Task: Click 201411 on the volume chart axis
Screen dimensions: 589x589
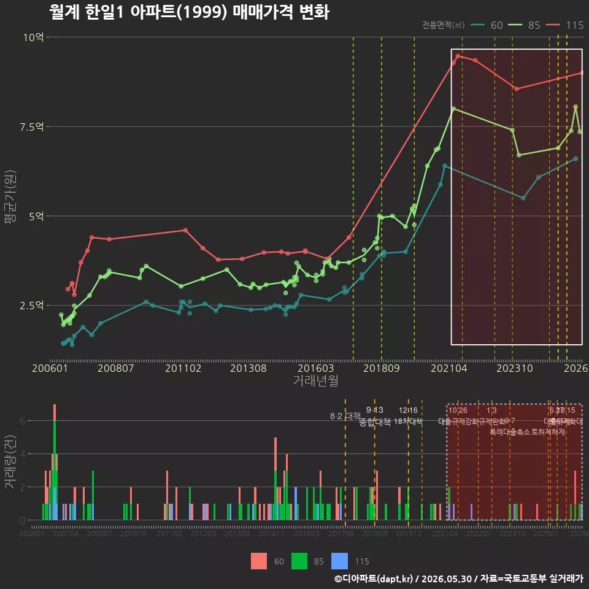Action: (x=271, y=533)
